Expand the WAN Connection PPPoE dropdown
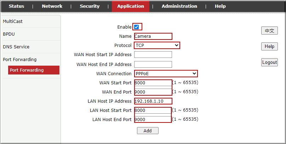The width and height of the screenshot is (286, 144). (x=166, y=73)
